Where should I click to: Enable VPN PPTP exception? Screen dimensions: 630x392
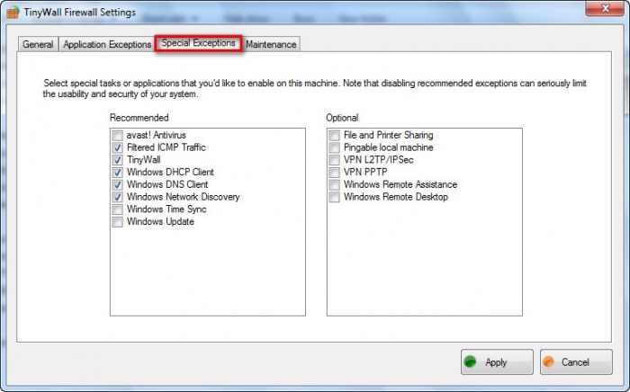pos(334,173)
